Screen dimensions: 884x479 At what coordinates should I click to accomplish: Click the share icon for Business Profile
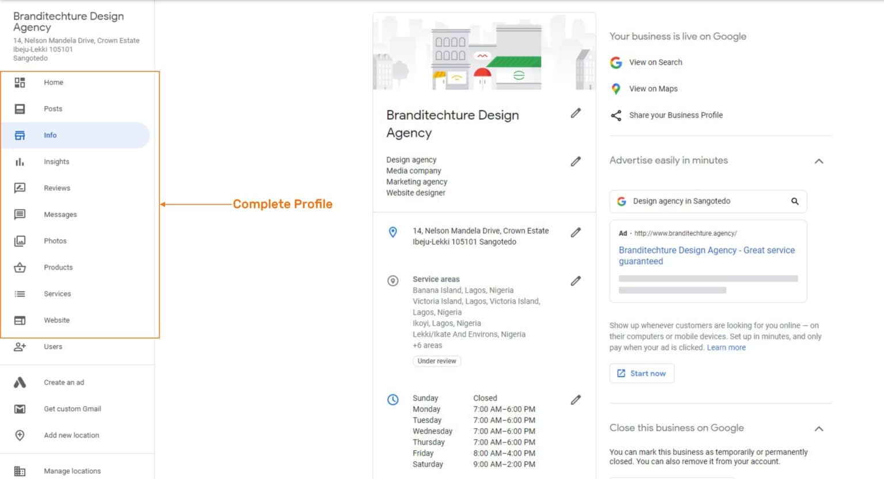point(616,115)
